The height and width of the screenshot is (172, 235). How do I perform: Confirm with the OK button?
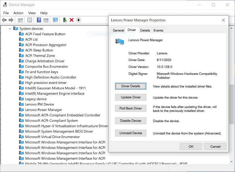pyautogui.click(x=191, y=146)
